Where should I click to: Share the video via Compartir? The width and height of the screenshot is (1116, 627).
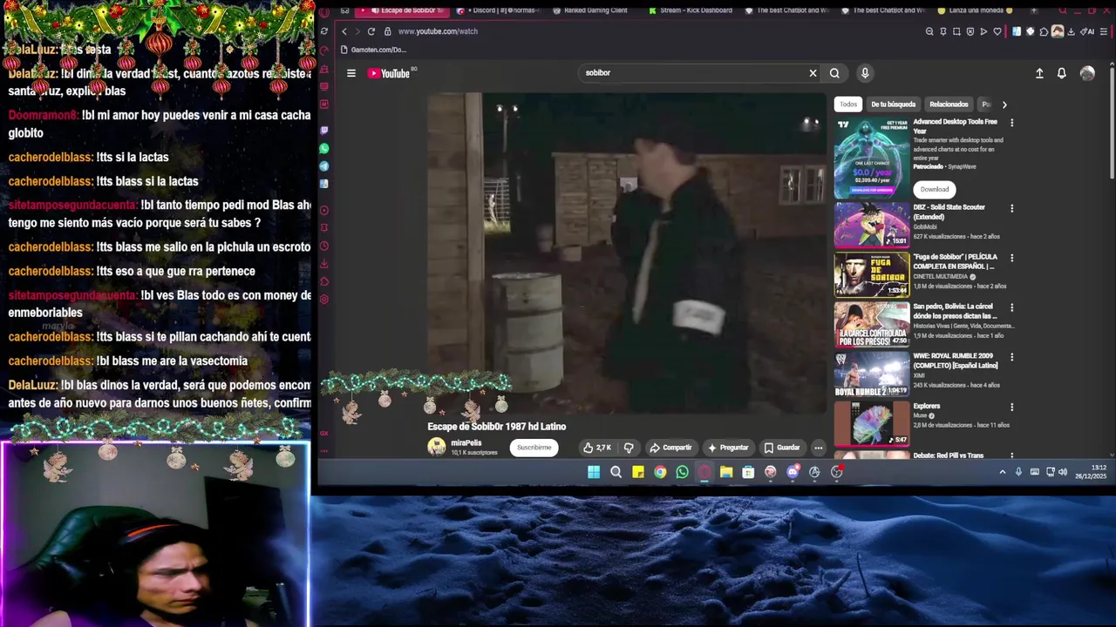[x=670, y=448]
